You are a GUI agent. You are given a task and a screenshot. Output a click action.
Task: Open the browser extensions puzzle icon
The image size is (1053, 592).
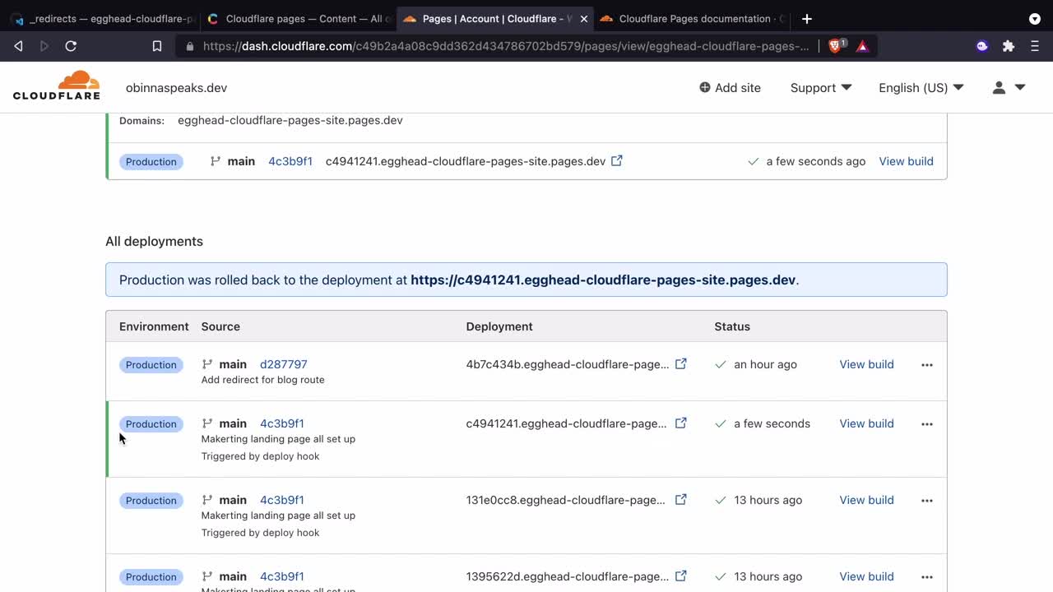click(x=1009, y=46)
